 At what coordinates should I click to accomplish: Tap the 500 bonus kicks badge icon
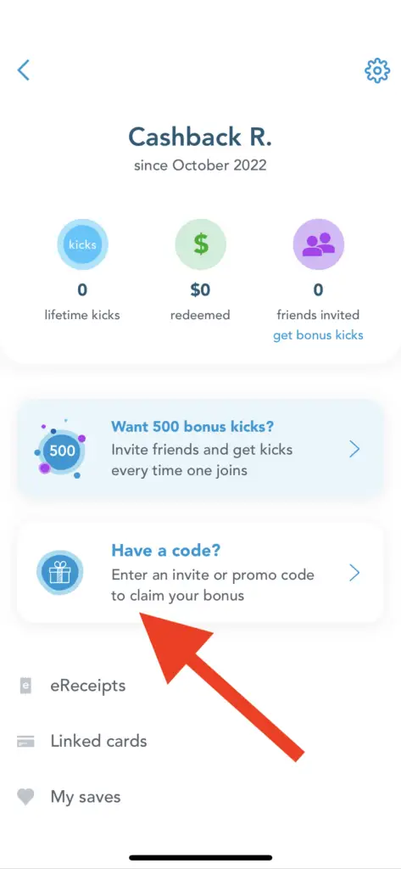coord(60,450)
